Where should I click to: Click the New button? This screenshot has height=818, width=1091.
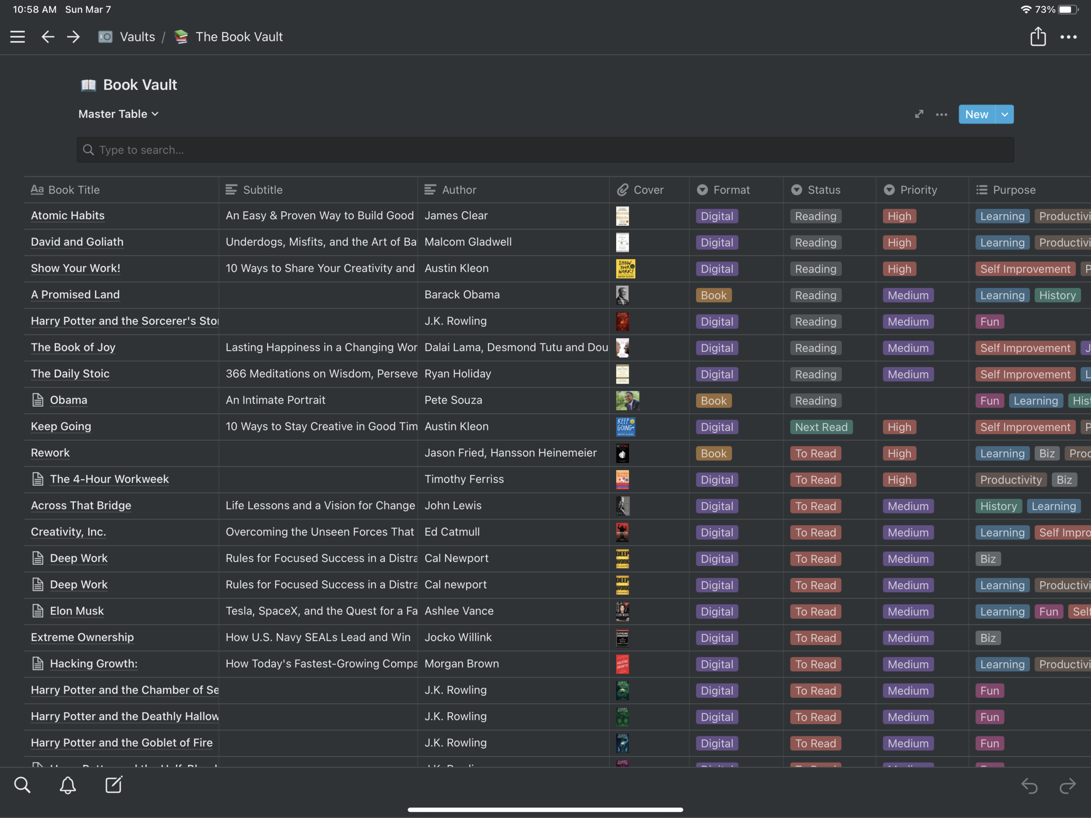(x=976, y=114)
